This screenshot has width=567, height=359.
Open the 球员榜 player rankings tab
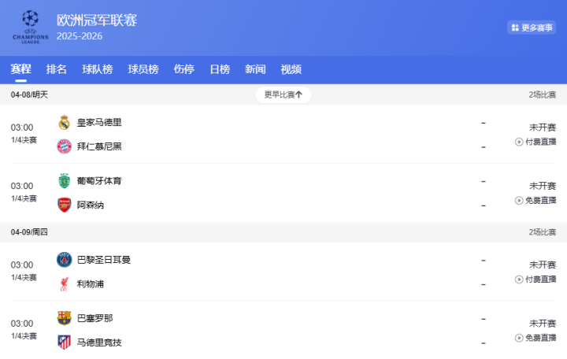click(x=143, y=69)
